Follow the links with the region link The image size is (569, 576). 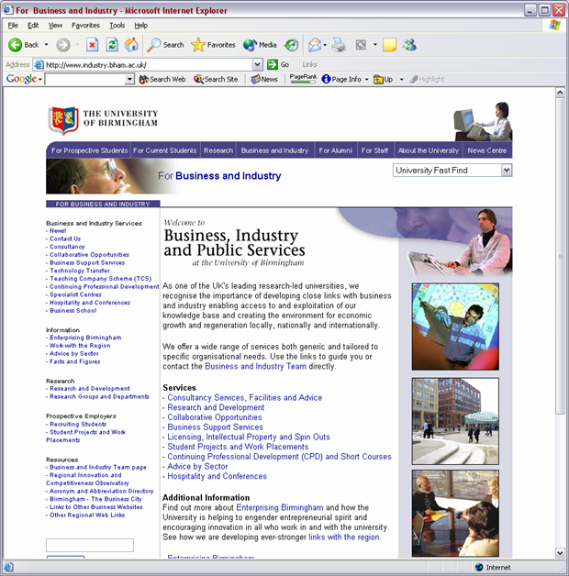(343, 537)
